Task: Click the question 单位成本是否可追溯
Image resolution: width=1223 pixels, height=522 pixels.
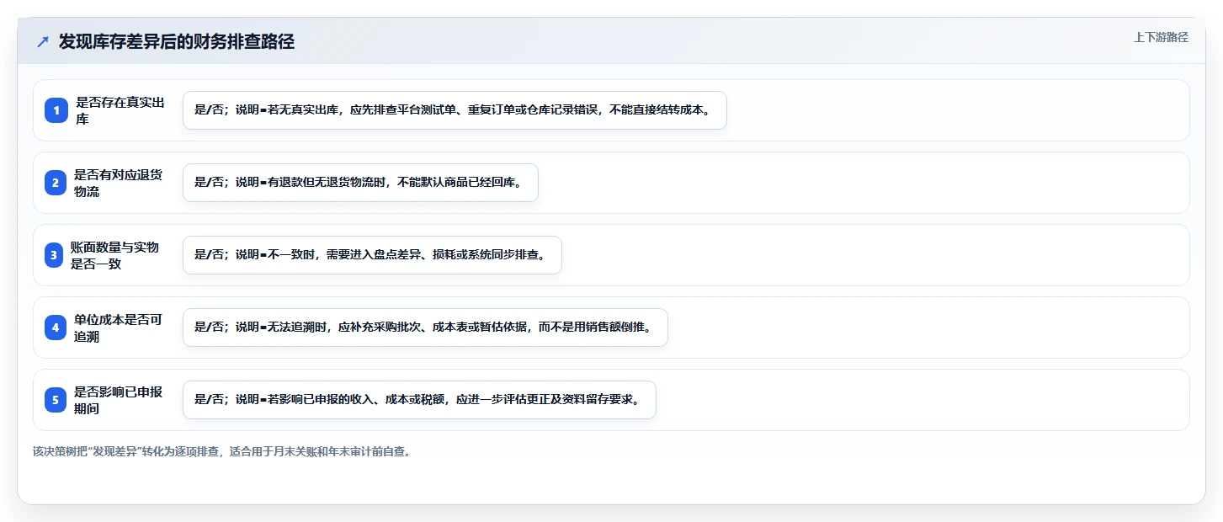Action: coord(120,328)
